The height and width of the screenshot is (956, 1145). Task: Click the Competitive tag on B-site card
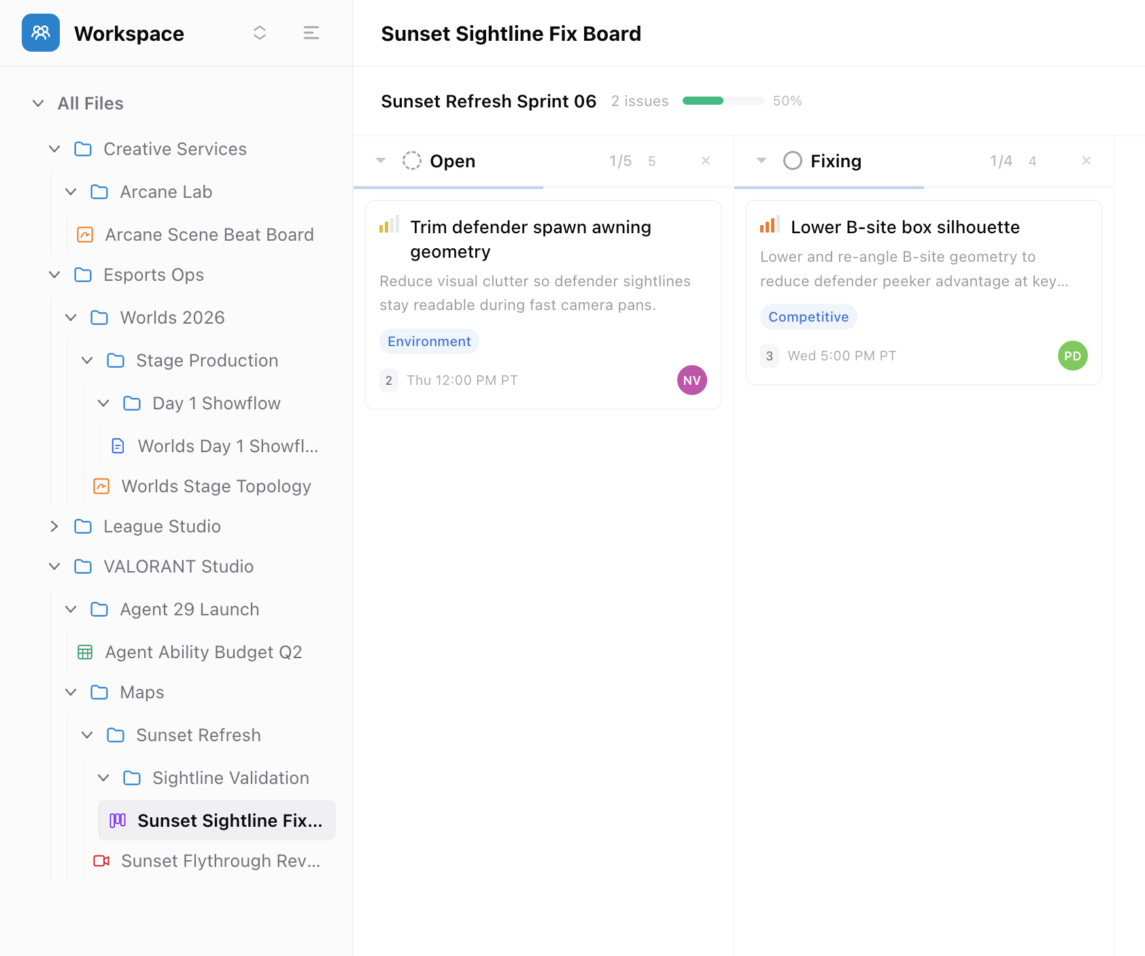(x=808, y=317)
